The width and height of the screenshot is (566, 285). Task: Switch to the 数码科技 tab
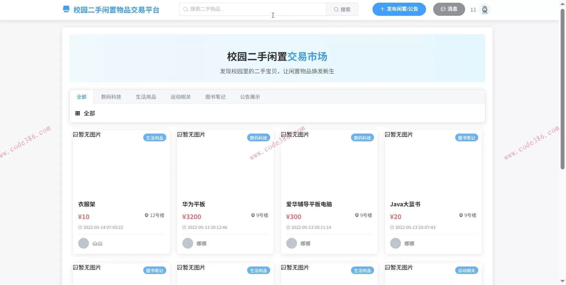[111, 97]
